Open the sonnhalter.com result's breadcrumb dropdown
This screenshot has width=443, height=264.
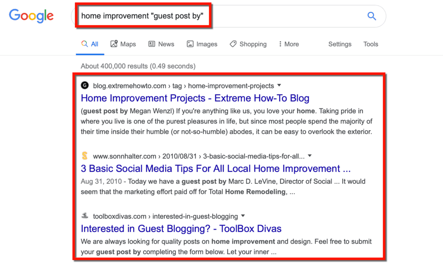309,156
